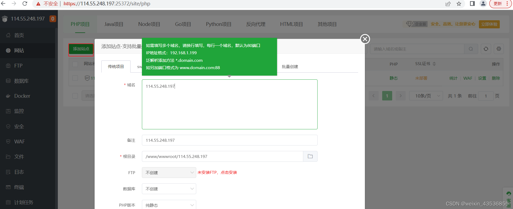Image resolution: width=513 pixels, height=209 pixels.
Task: Click the orange notification badge showing 0
Action: 53,19
